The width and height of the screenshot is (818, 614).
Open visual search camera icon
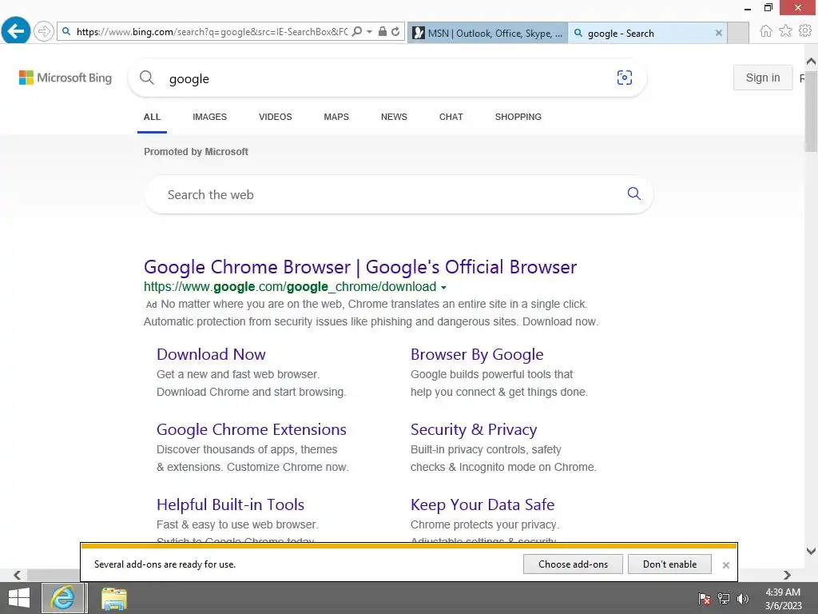click(x=625, y=78)
